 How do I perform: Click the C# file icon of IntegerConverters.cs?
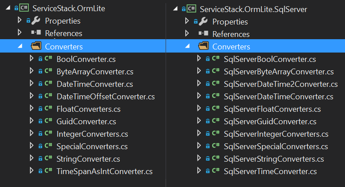click(49, 133)
